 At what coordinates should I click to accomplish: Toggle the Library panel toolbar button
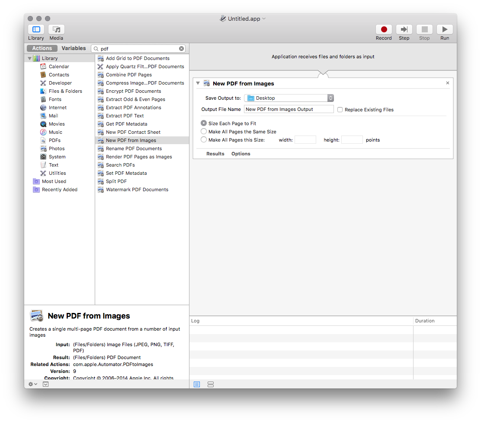(x=36, y=29)
